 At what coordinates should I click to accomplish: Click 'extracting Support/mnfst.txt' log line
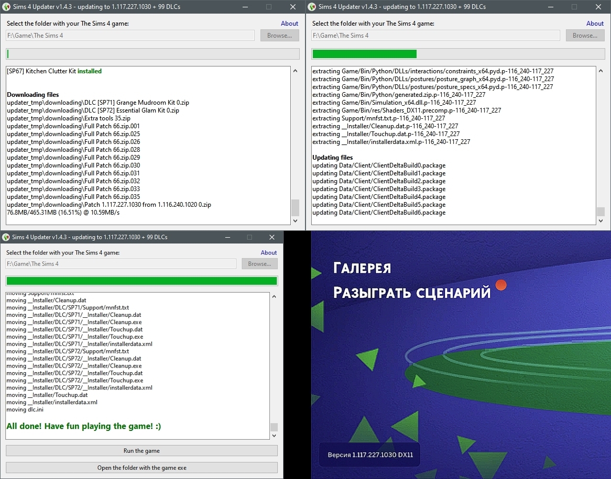tap(378, 118)
